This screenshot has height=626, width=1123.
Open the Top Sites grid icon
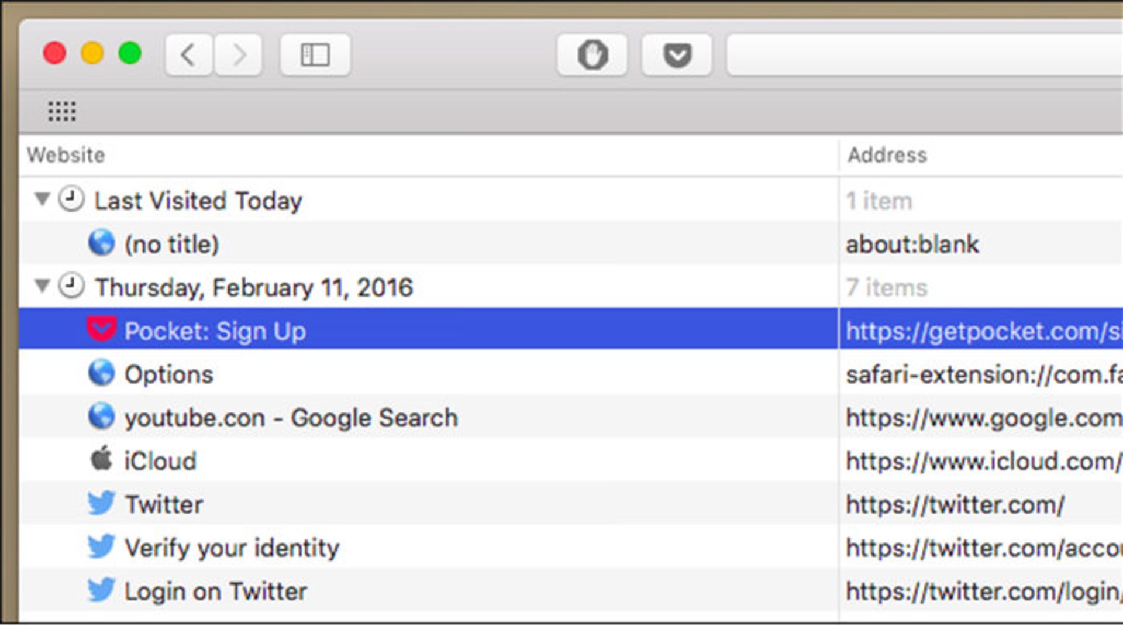[61, 111]
